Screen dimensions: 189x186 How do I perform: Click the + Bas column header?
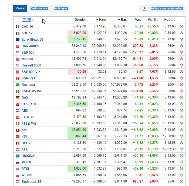[122, 20]
